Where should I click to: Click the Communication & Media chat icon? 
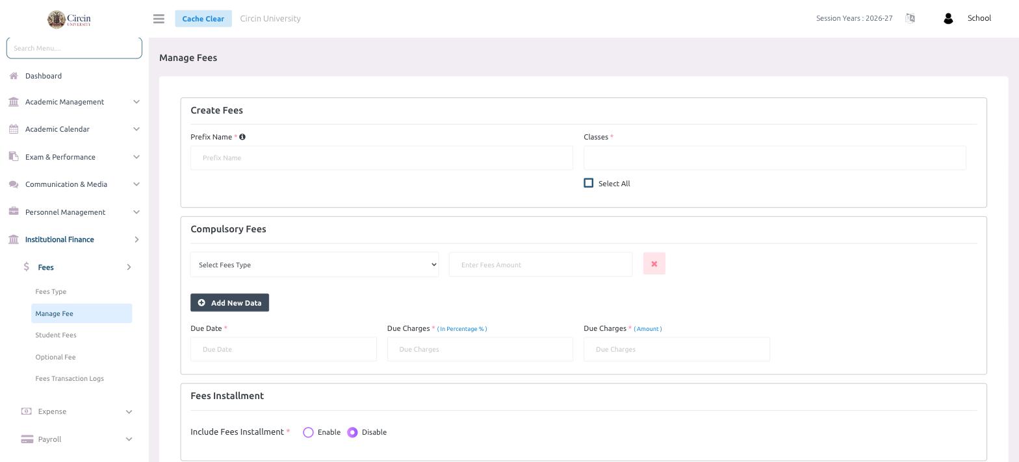pos(14,184)
